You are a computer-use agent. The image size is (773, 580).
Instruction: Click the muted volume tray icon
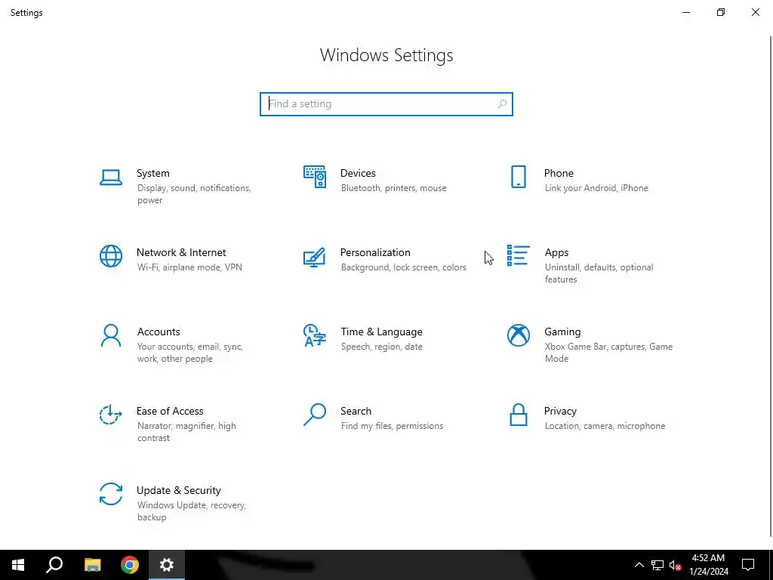tap(675, 565)
